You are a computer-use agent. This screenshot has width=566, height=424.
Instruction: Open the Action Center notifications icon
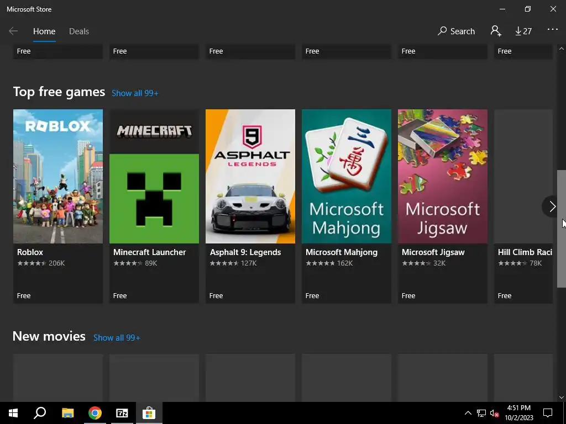click(x=548, y=413)
